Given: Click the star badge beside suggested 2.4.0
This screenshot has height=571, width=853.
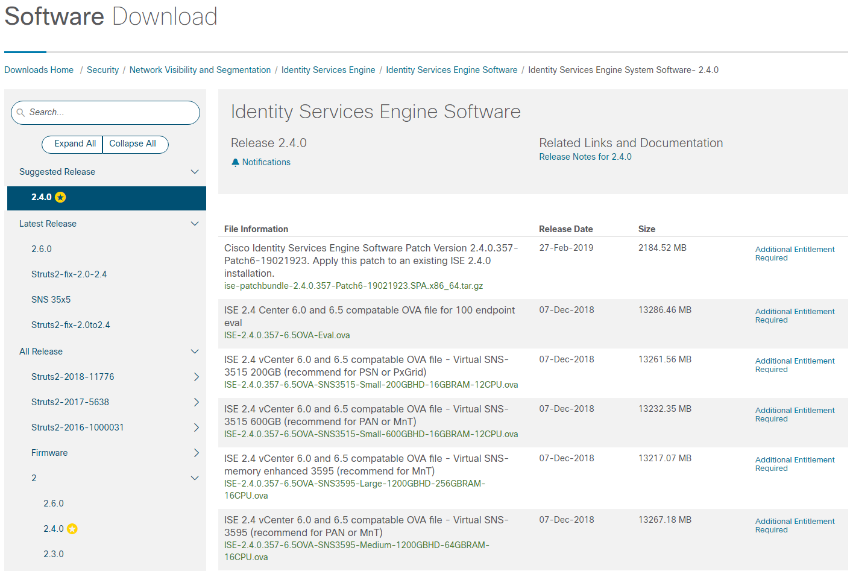Looking at the screenshot, I should 60,197.
